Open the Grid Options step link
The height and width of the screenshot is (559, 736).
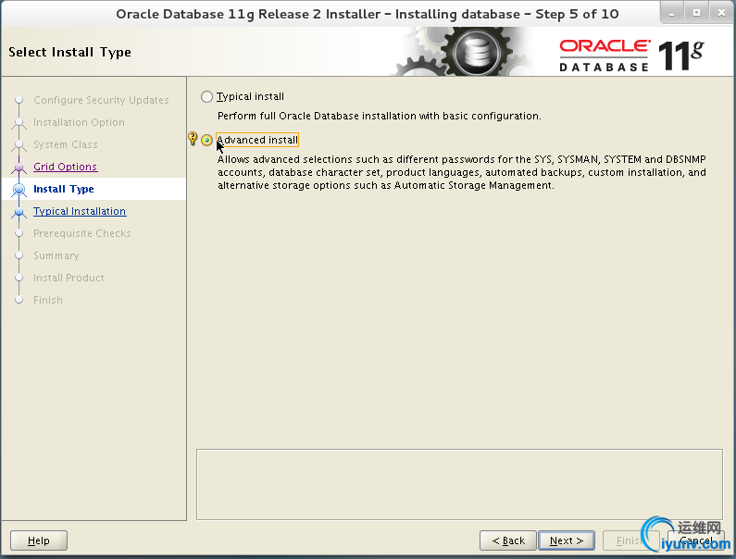(x=65, y=167)
